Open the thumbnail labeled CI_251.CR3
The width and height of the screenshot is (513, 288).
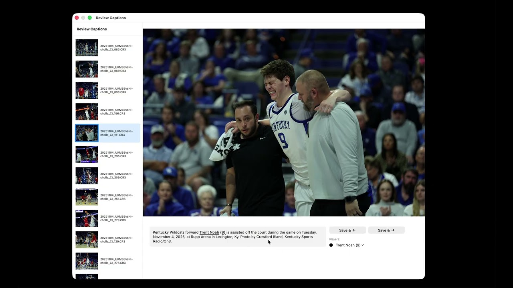(x=87, y=197)
